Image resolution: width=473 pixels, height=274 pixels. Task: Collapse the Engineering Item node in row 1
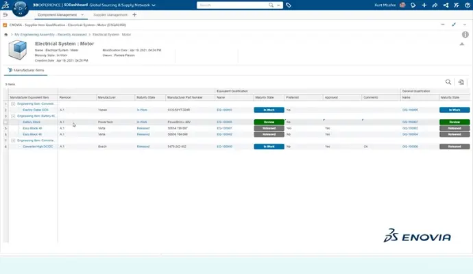(13, 103)
